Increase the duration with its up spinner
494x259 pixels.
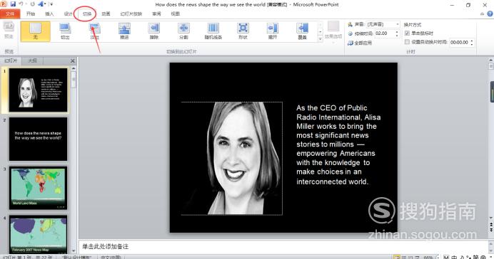397,32
